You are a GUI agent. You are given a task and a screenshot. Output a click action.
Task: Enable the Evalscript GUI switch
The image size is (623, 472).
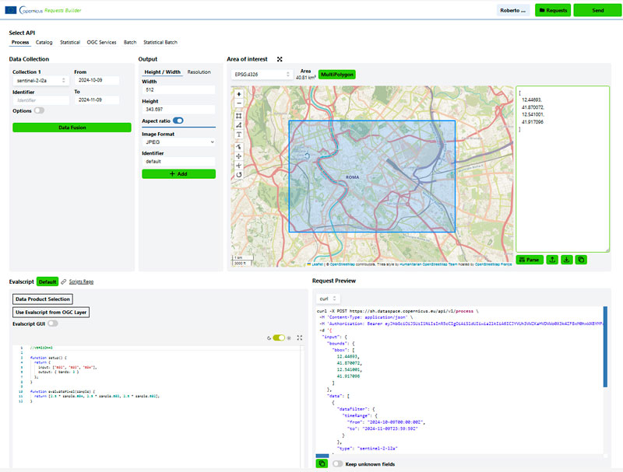pyautogui.click(x=53, y=323)
